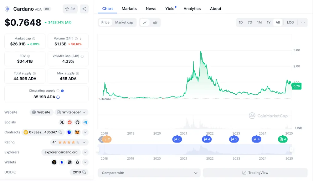
Task: Open Cardano's X (Twitter) profile
Action: click(x=62, y=122)
